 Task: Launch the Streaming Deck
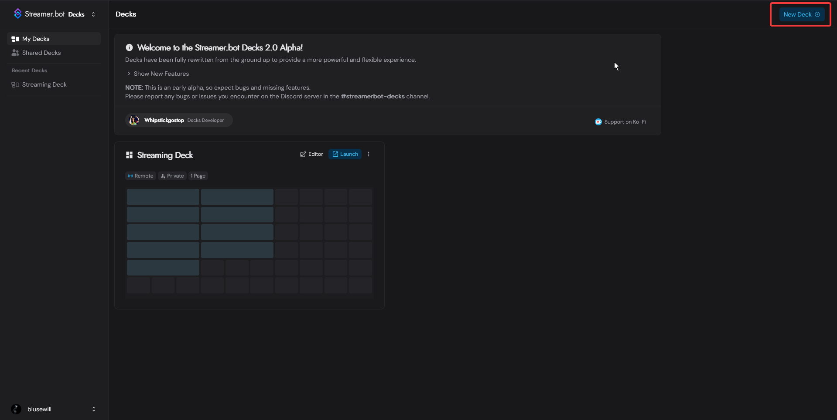345,154
